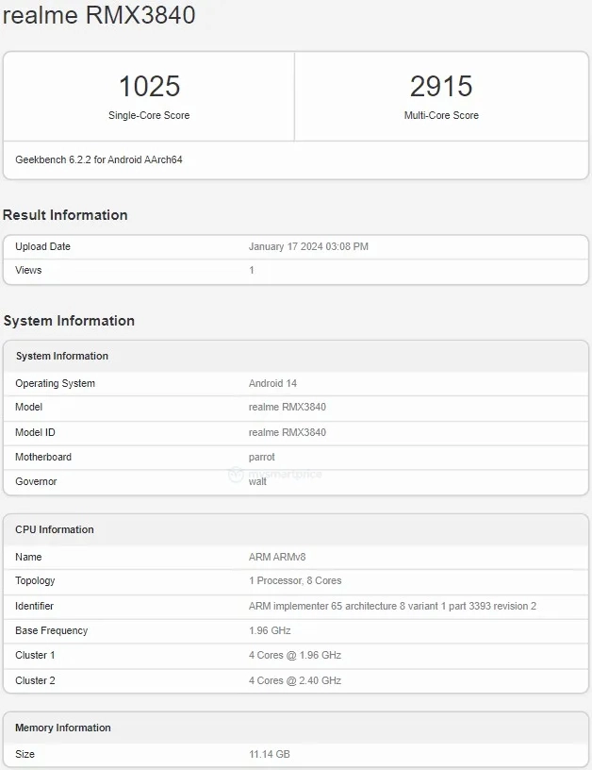The width and height of the screenshot is (592, 770).
Task: Click the ARM implementer identifier value
Action: coord(392,606)
